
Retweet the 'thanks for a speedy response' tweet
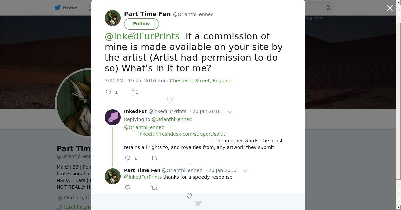coord(154,188)
